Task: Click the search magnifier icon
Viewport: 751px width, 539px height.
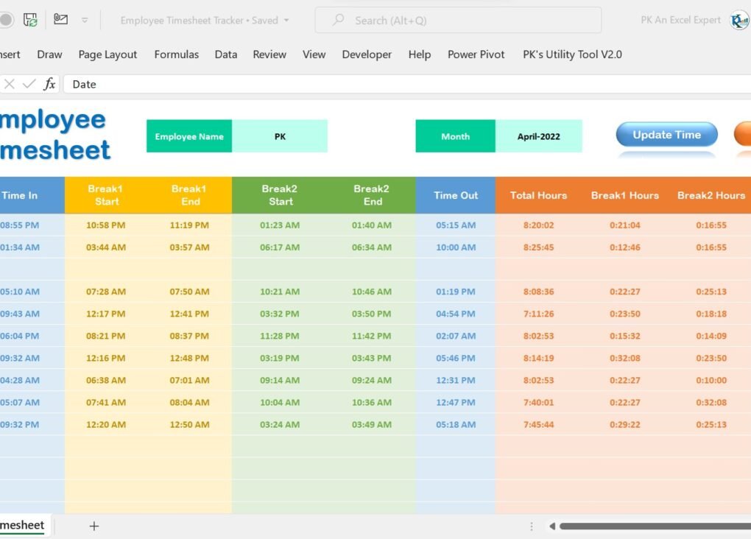Action: click(x=339, y=20)
